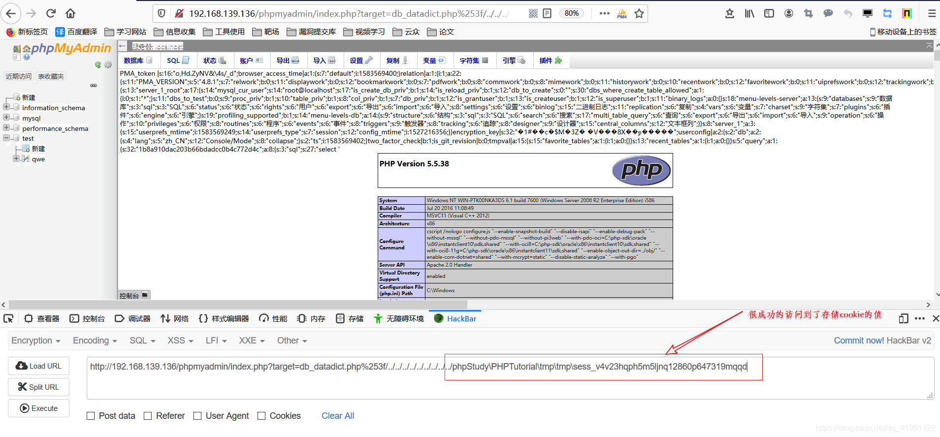The height and width of the screenshot is (437, 940).
Task: Click into the HackBar URL text field
Action: pyautogui.click(x=510, y=378)
